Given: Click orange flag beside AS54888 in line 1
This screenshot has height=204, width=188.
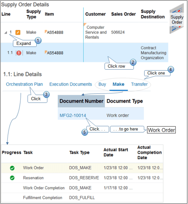Looking at the screenshot, I should tap(46, 31).
